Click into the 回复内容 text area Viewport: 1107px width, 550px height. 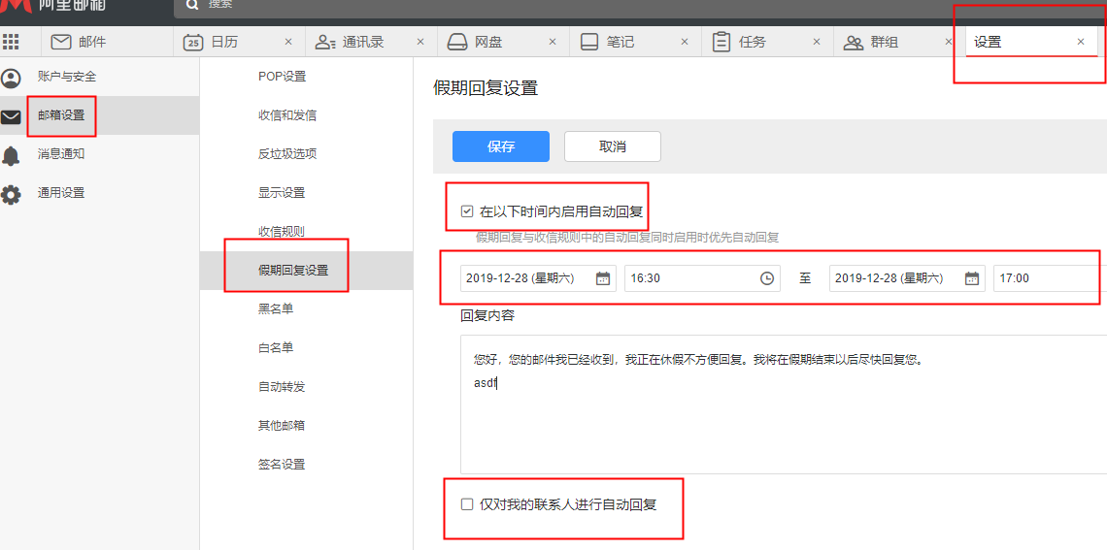coord(777,427)
